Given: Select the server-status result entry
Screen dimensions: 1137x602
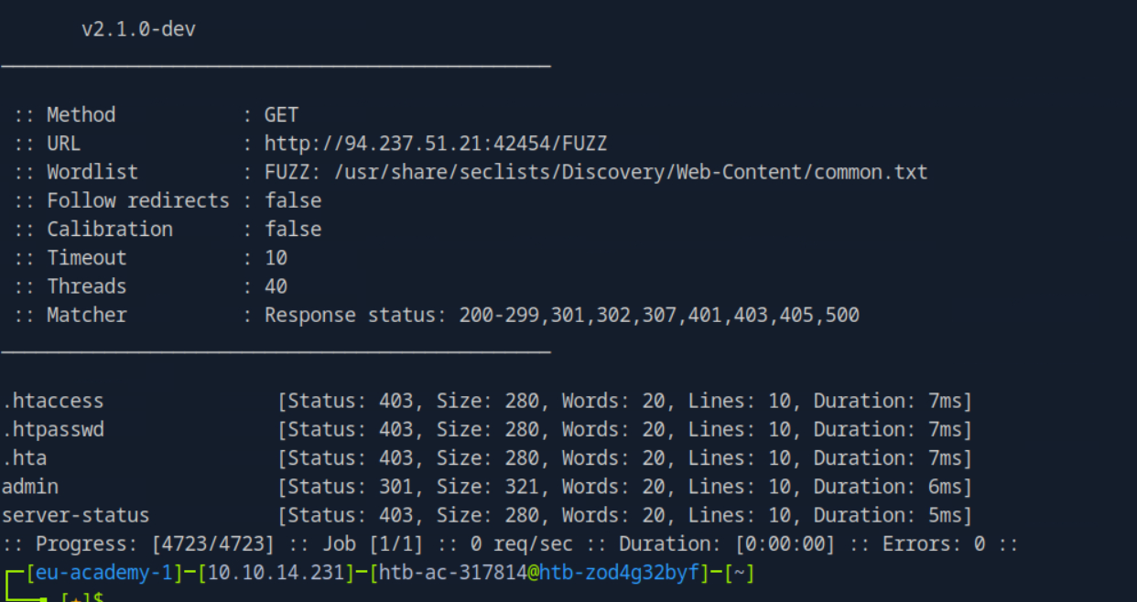Looking at the screenshot, I should click(76, 515).
